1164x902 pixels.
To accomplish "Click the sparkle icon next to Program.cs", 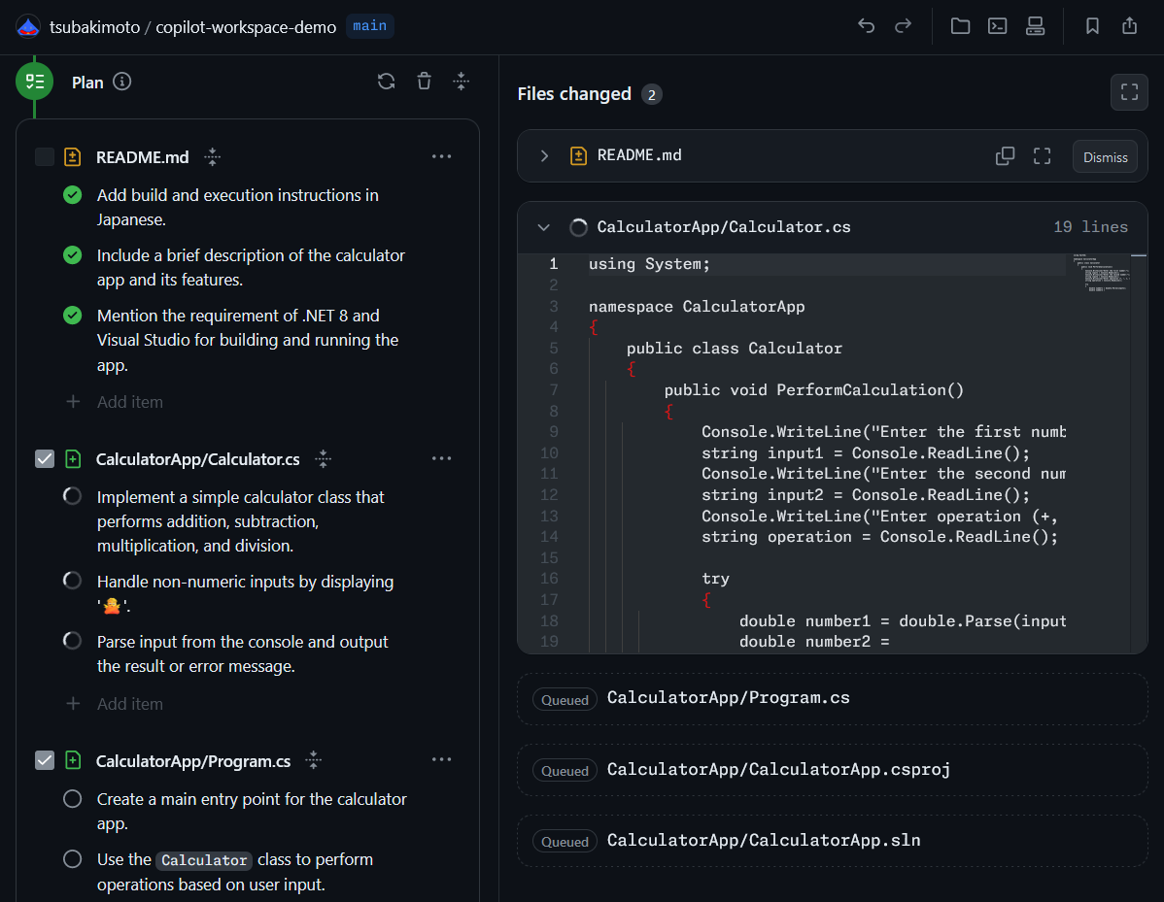I will coord(313,759).
